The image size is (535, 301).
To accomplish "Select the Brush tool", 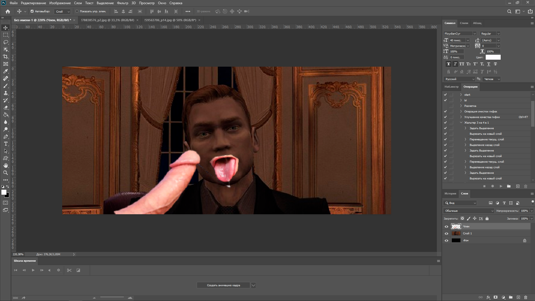I will (6, 86).
